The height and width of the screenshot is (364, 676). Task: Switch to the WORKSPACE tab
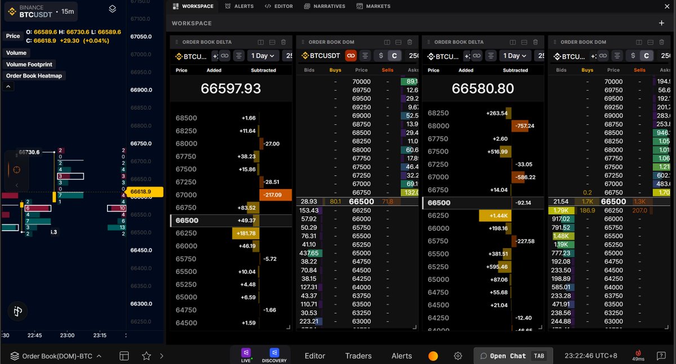click(x=193, y=6)
